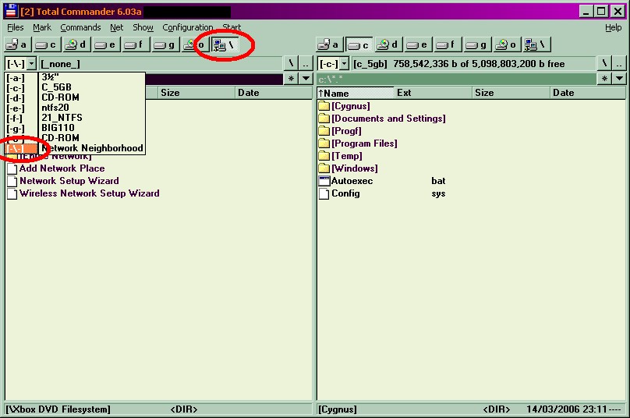Click the Progf folder icon
Viewport: 630px width, 418px height.
click(324, 131)
